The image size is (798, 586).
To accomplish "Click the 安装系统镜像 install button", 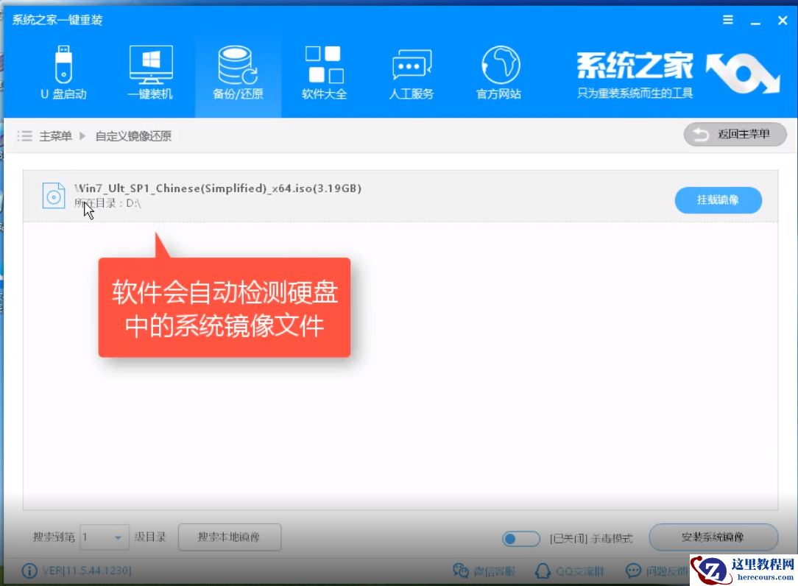I will 711,537.
